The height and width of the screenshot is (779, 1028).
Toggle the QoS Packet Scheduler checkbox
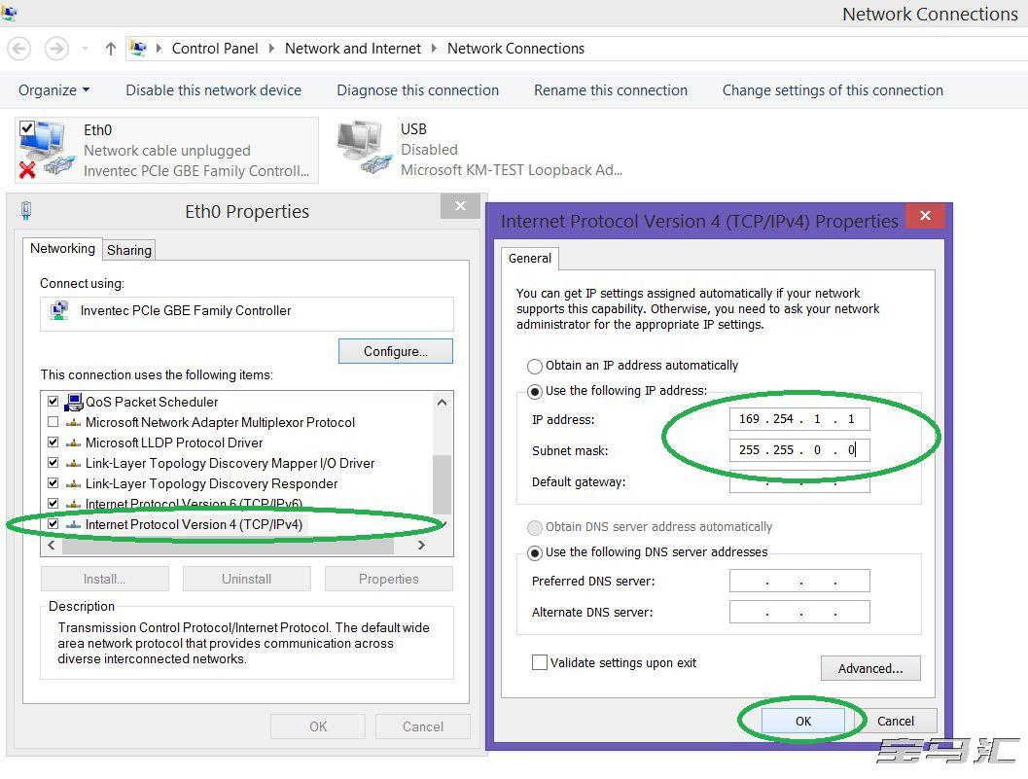53,402
